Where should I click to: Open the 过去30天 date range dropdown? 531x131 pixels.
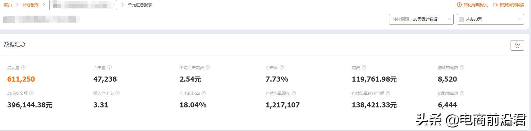(490, 19)
